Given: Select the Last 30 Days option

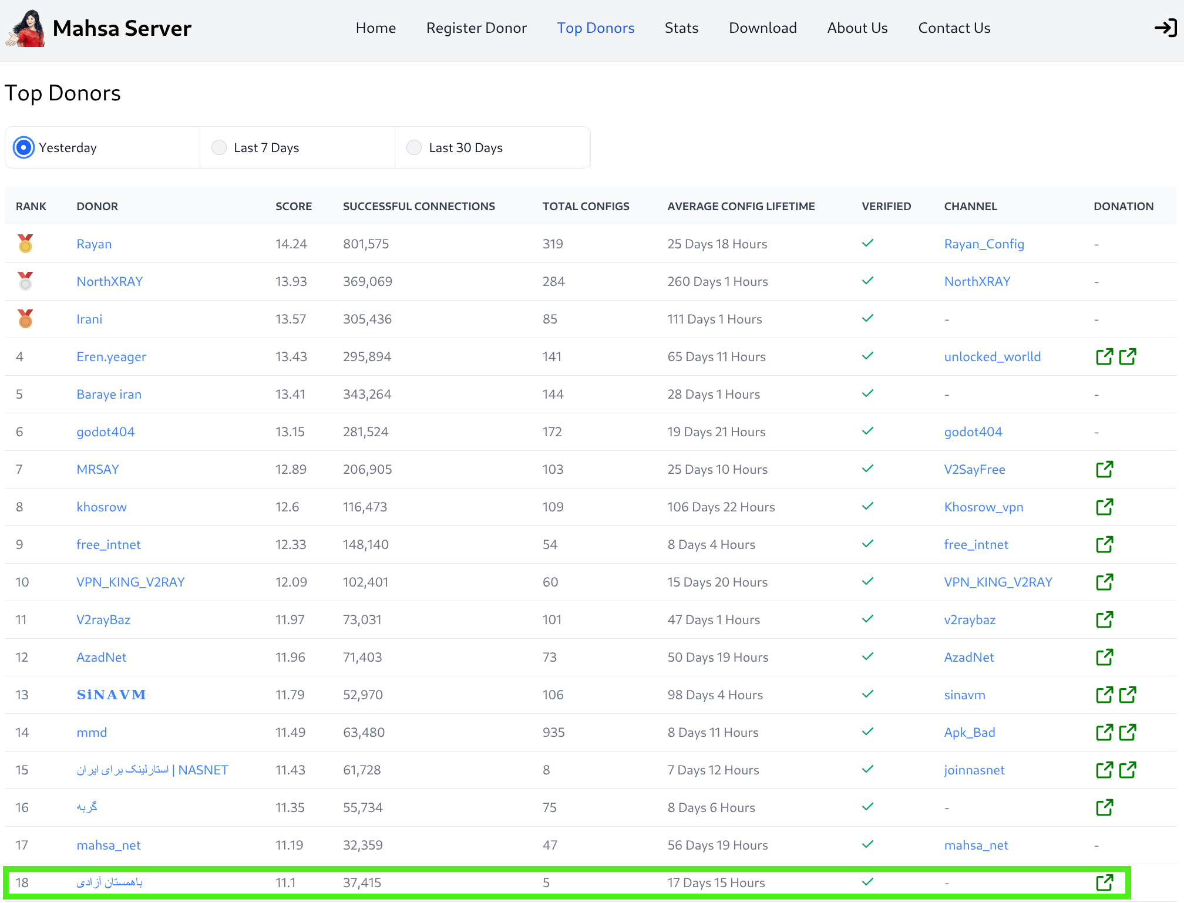Looking at the screenshot, I should tap(414, 147).
